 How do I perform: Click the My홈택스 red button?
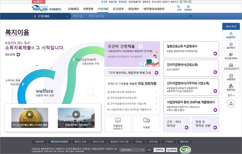coord(38,2)
